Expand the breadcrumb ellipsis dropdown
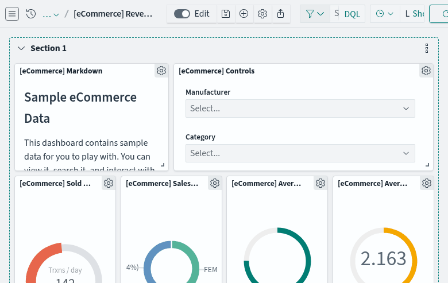The height and width of the screenshot is (283, 448). (x=51, y=14)
